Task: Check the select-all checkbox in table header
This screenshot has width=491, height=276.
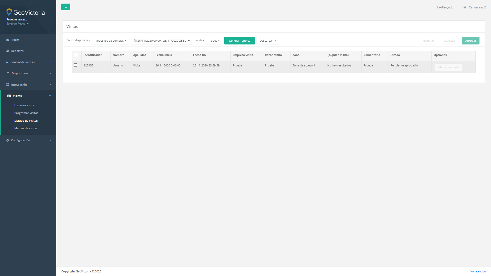Action: (75, 55)
